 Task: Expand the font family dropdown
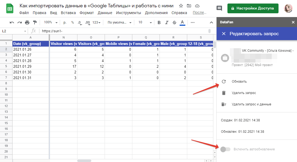(x=120, y=22)
